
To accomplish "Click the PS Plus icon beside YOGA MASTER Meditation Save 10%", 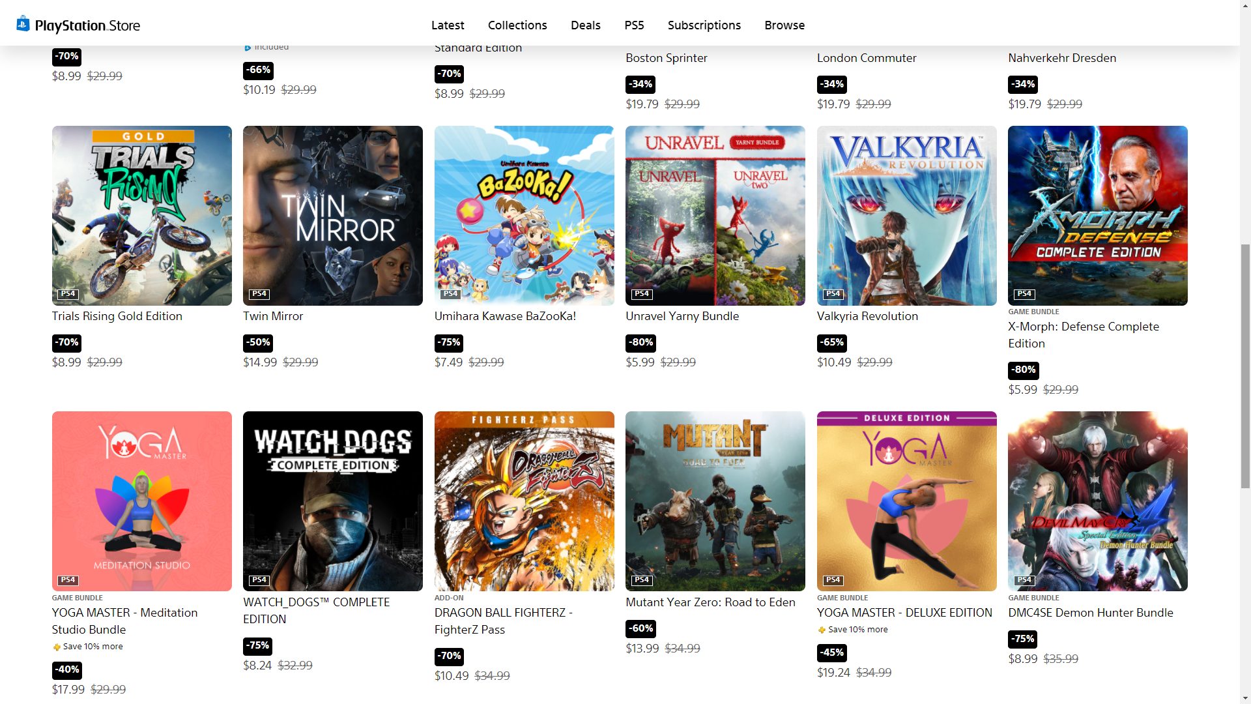I will [x=57, y=647].
